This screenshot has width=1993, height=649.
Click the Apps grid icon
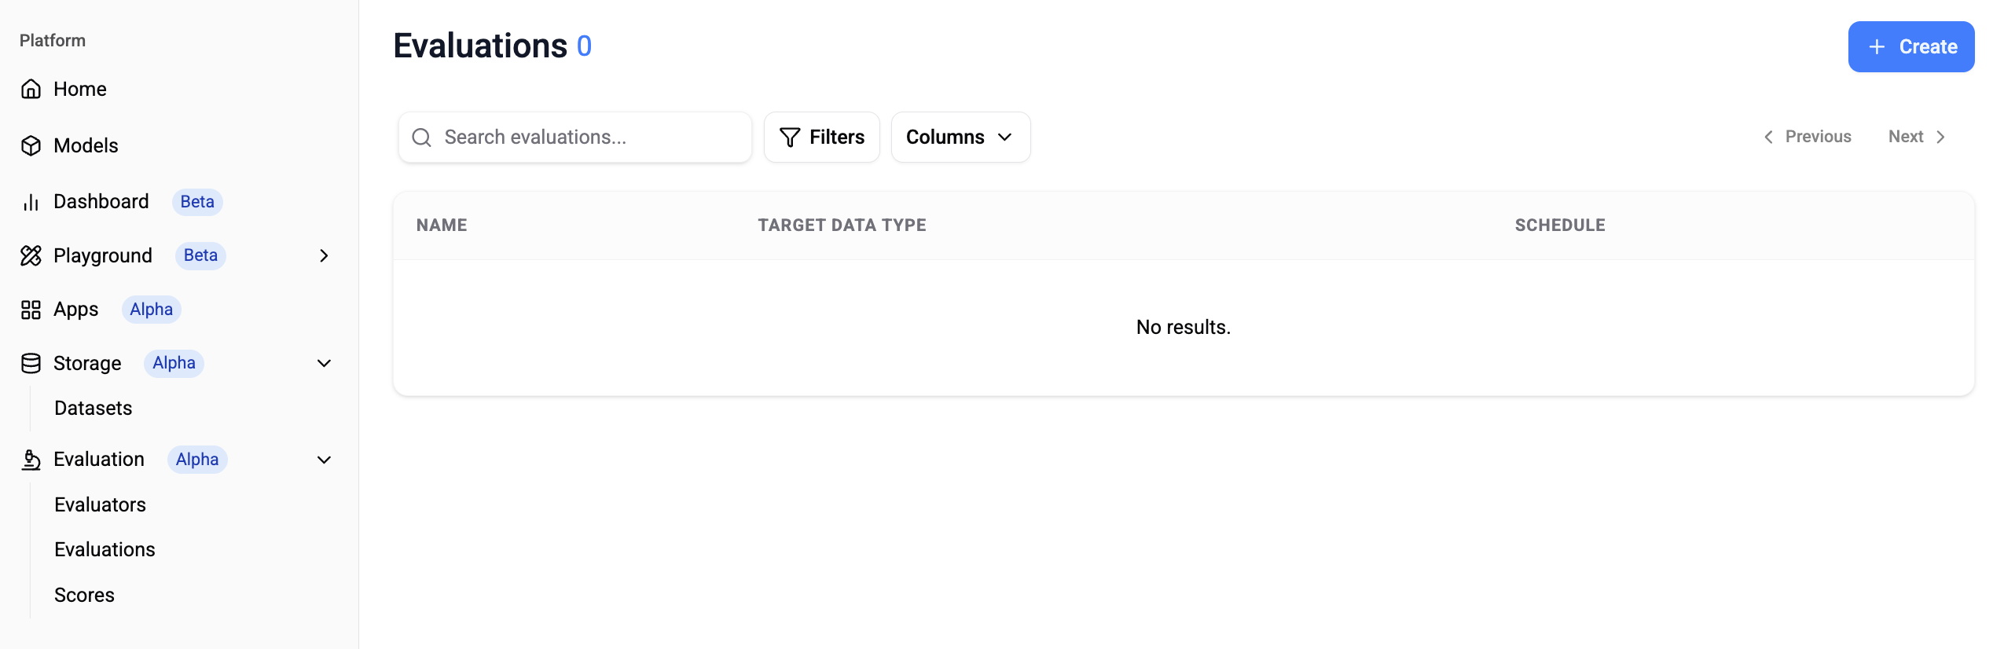coord(31,310)
